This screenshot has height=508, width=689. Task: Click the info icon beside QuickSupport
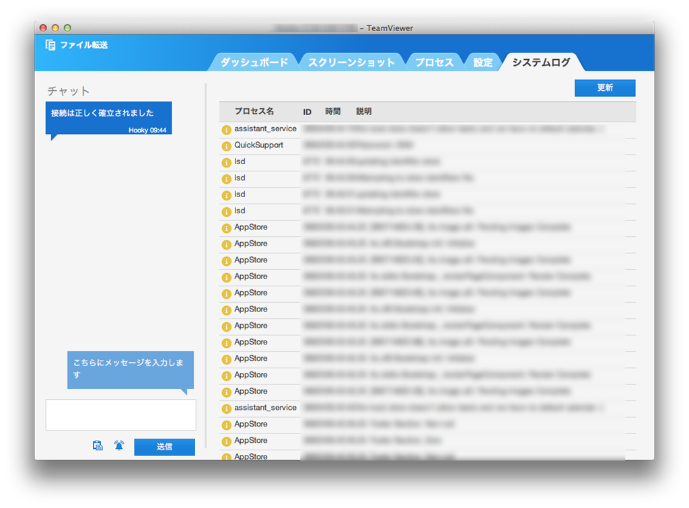click(226, 146)
